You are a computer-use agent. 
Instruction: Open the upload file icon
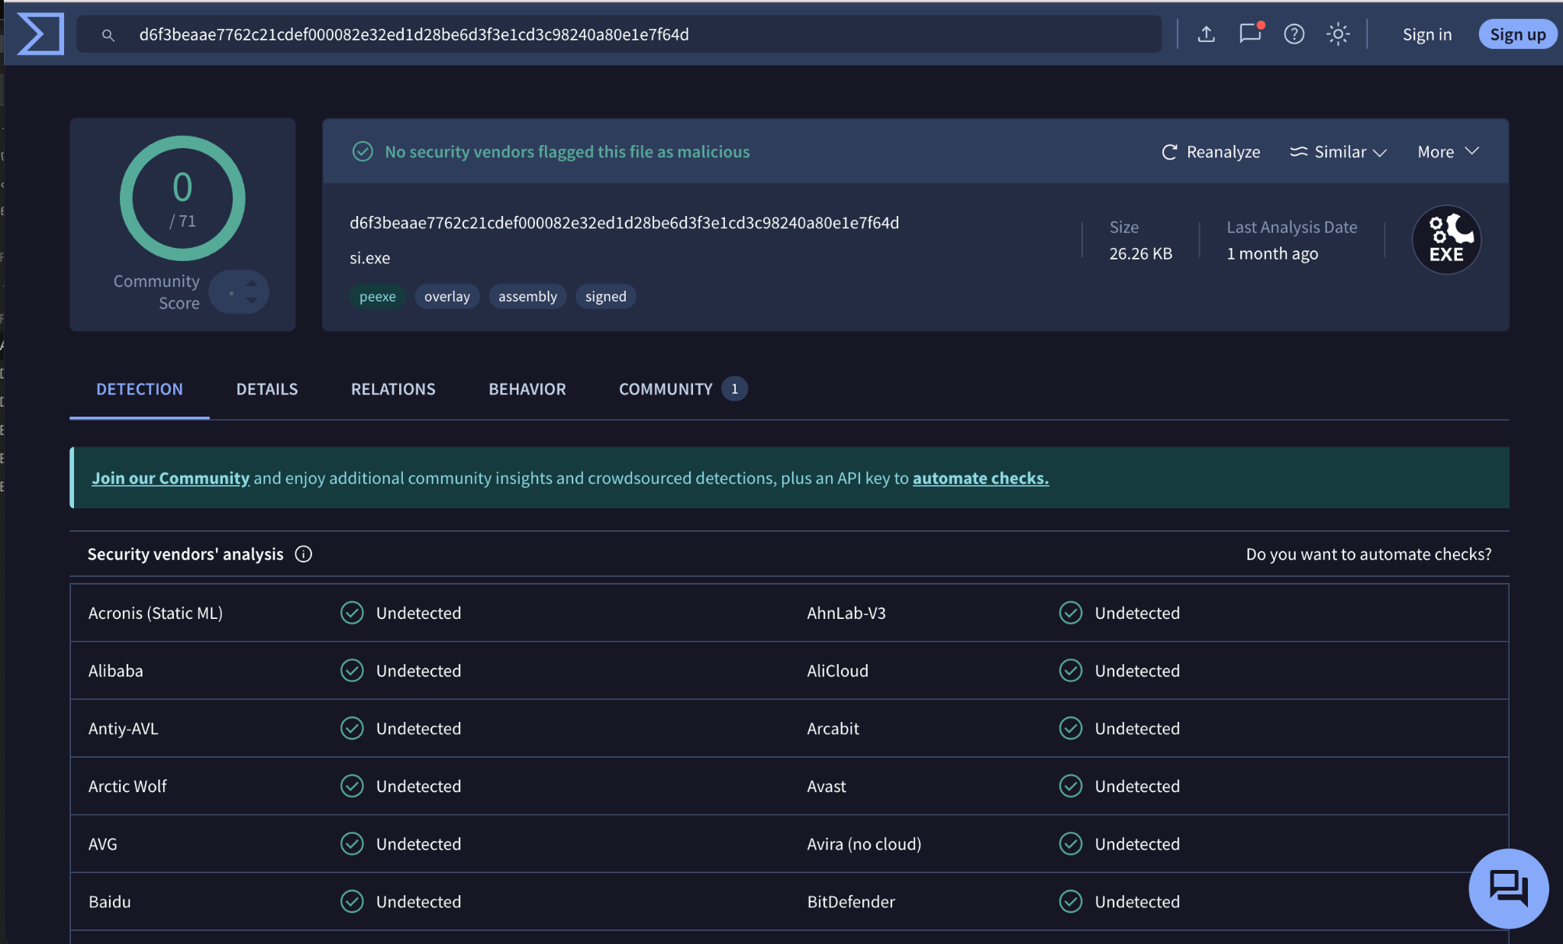(x=1206, y=34)
